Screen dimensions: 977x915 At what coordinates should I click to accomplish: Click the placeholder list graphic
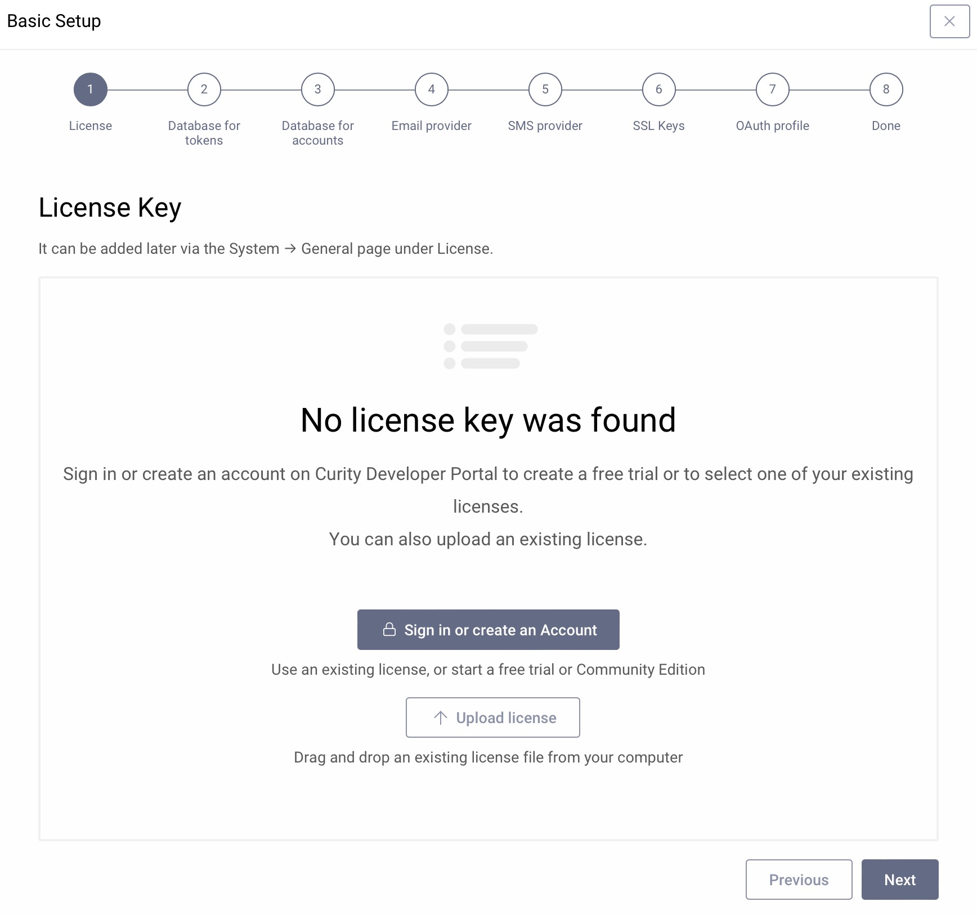(488, 346)
